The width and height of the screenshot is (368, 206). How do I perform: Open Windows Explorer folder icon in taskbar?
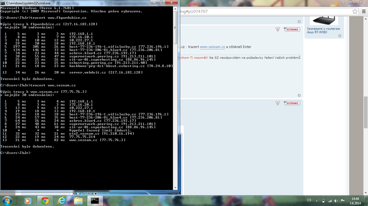[78, 201]
